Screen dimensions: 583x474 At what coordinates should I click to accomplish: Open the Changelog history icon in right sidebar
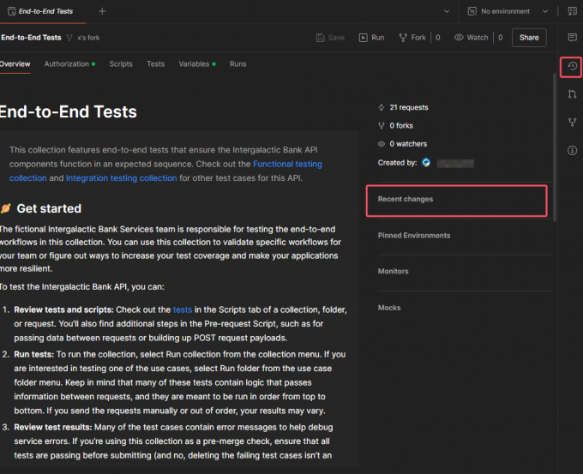point(572,67)
